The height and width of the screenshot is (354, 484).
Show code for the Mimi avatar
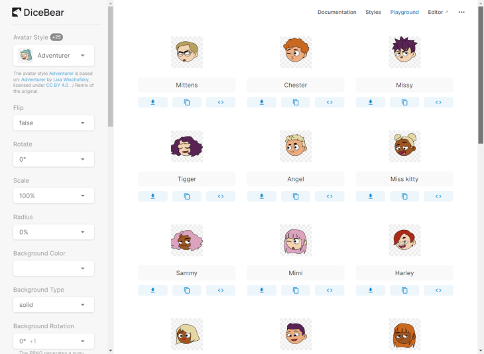(330, 290)
